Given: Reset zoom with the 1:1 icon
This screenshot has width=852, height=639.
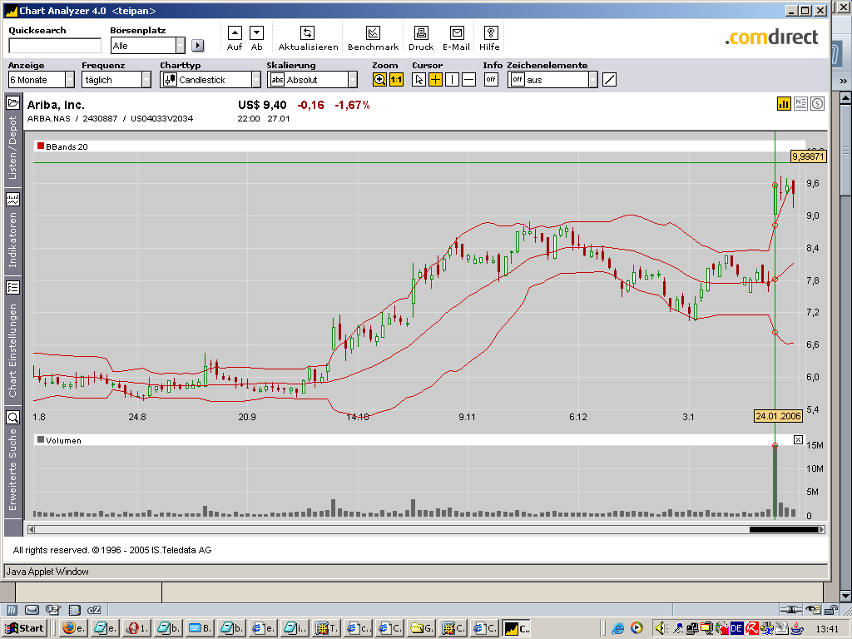Looking at the screenshot, I should [396, 80].
